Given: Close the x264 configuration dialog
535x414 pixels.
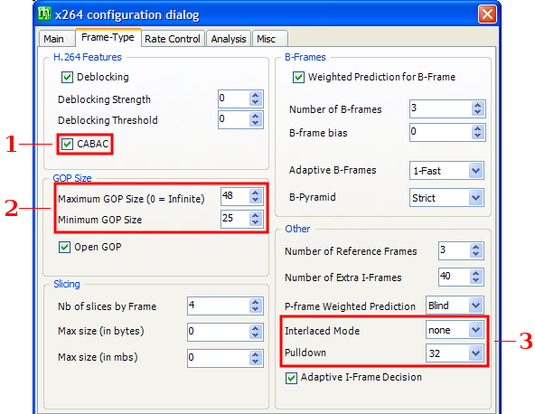Looking at the screenshot, I should (x=487, y=14).
